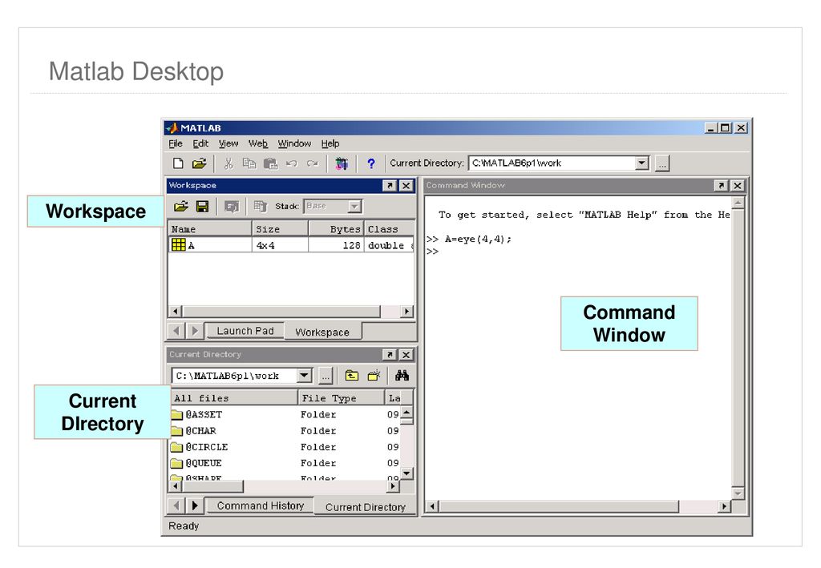Viewport: 821px width, 568px height.
Task: Undock the Workspace panel
Action: click(390, 186)
